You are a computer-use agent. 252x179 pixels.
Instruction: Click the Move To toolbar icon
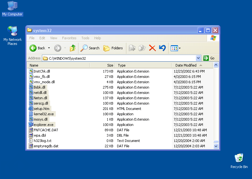tap(132, 48)
